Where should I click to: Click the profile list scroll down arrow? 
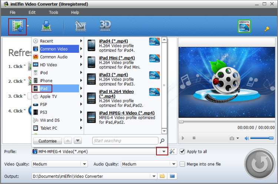[164, 131]
